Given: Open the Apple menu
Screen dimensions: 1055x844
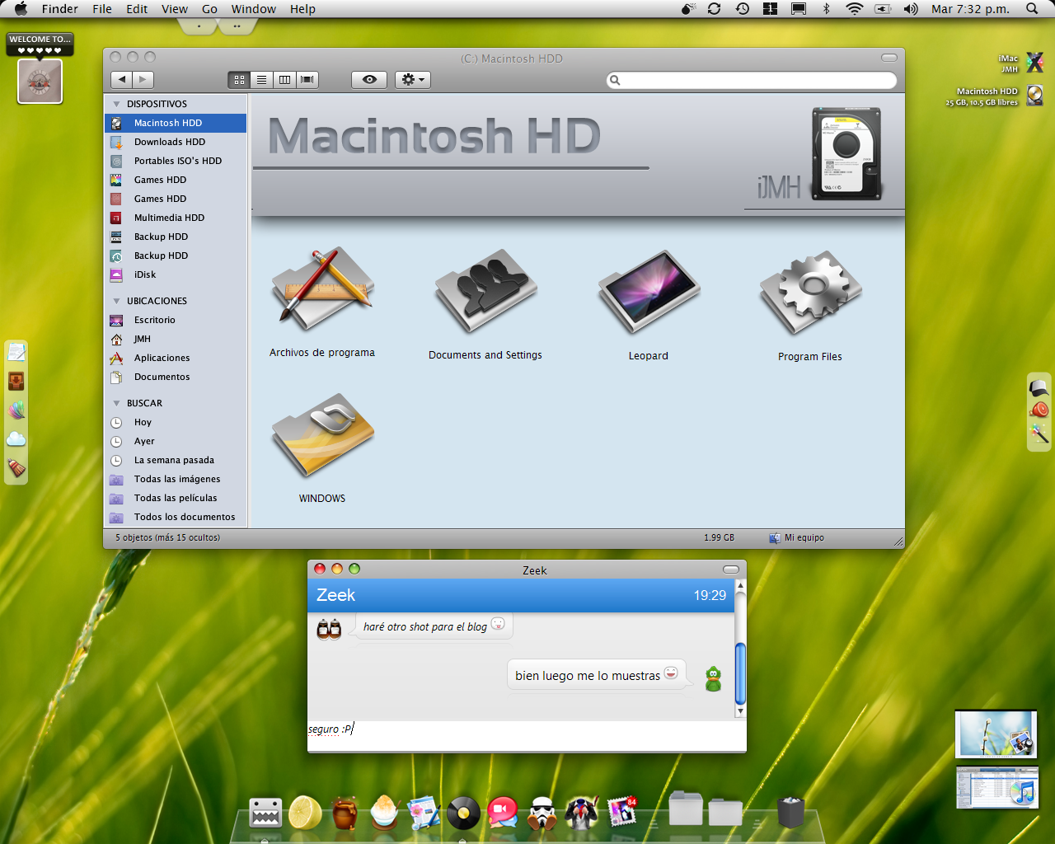Looking at the screenshot, I should (x=21, y=9).
